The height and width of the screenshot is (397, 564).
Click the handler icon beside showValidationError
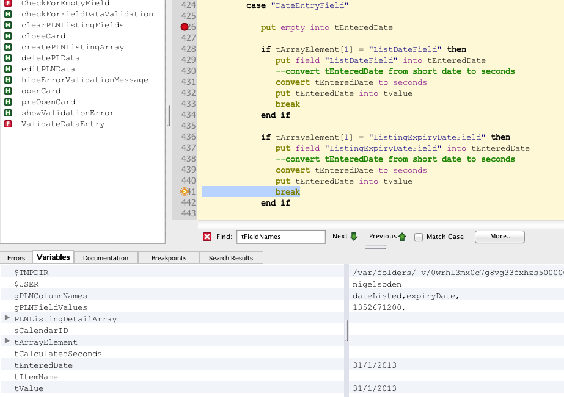click(x=8, y=113)
